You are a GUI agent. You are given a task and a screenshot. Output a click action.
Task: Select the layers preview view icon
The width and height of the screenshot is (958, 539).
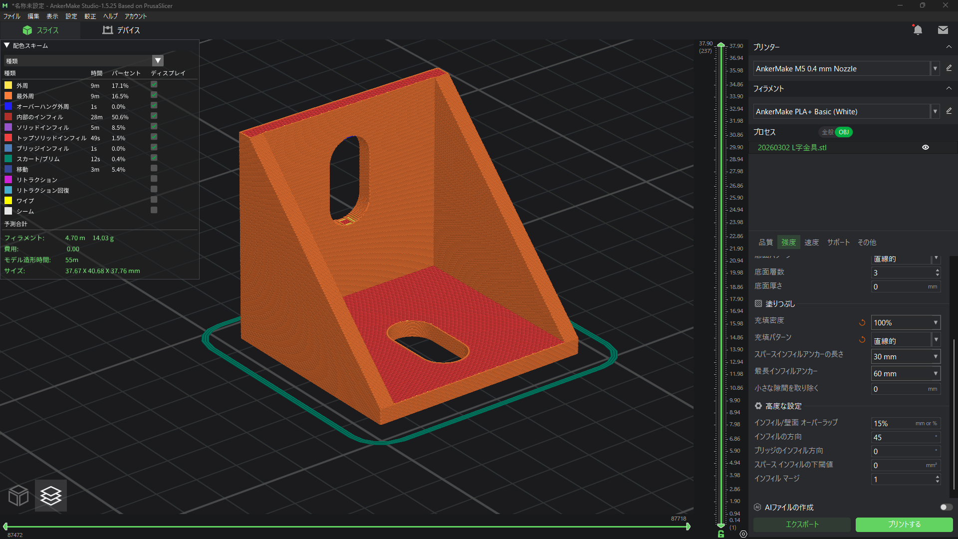tap(51, 496)
